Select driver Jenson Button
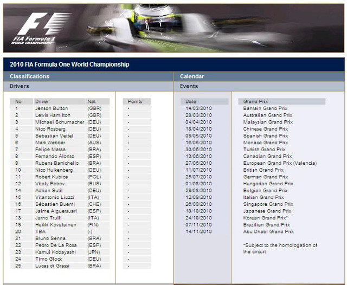Image resolution: width=347 pixels, height=285 pixels. [52, 108]
